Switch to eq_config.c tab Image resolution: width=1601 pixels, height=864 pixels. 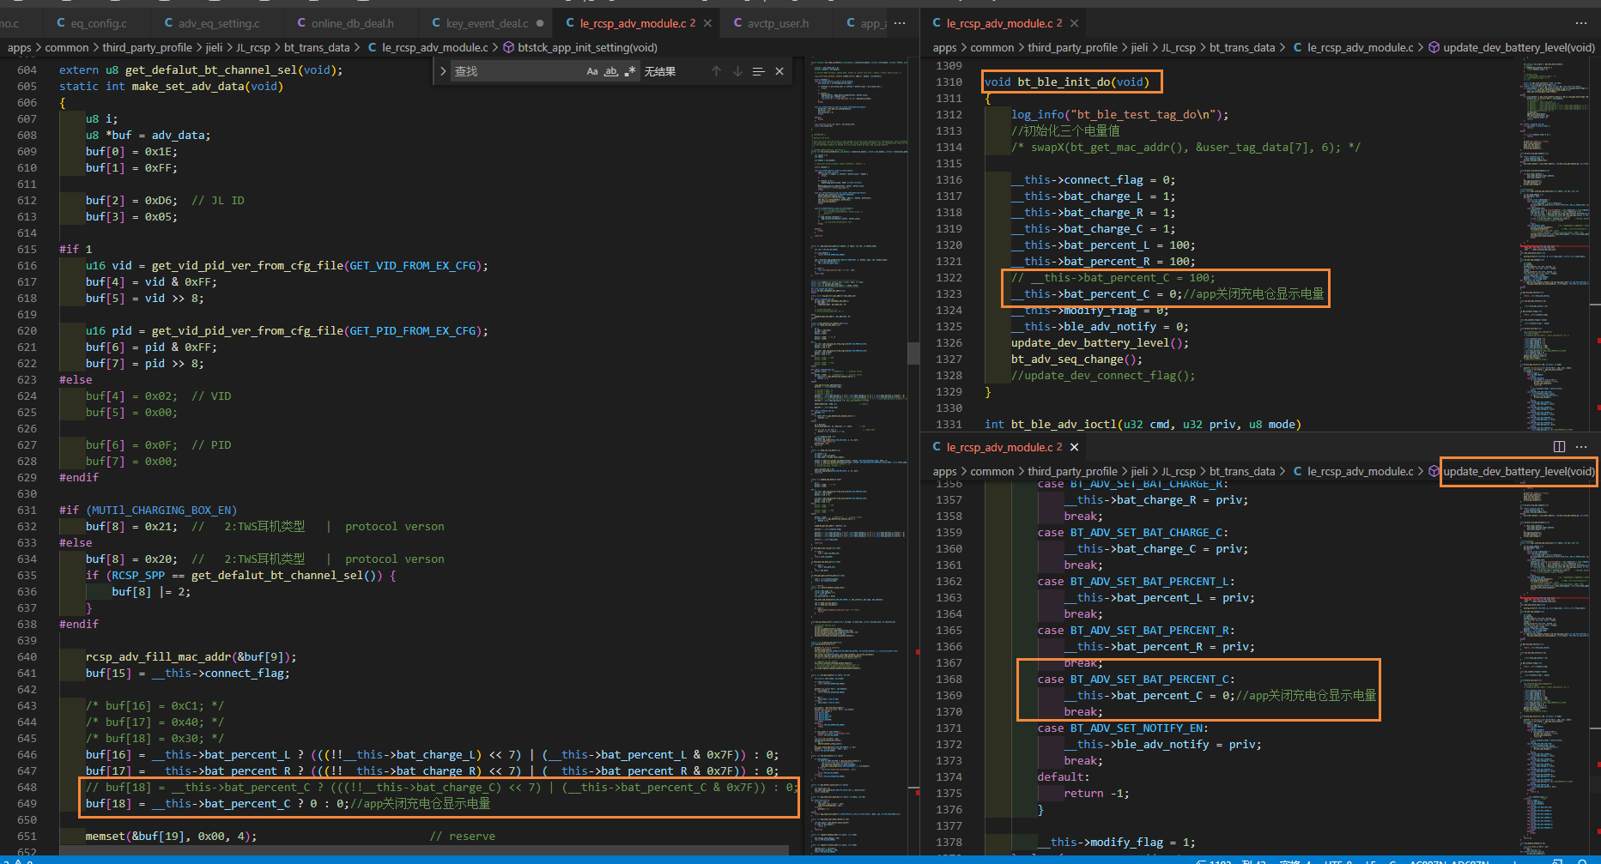tap(91, 23)
